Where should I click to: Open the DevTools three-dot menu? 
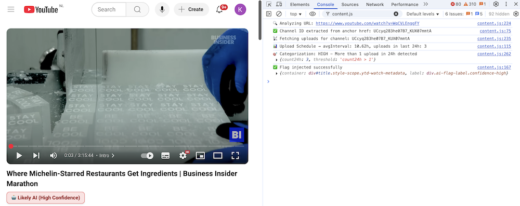pyautogui.click(x=506, y=4)
